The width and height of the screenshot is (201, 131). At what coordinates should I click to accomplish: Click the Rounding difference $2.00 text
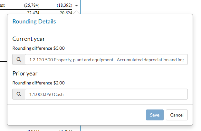(39, 83)
